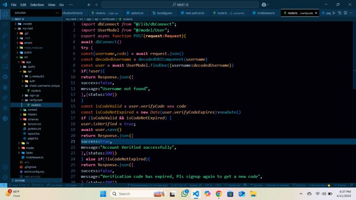Image resolution: width=356 pixels, height=200 pixels.
Task: Collapse the verifycode folder
Action: [35, 100]
